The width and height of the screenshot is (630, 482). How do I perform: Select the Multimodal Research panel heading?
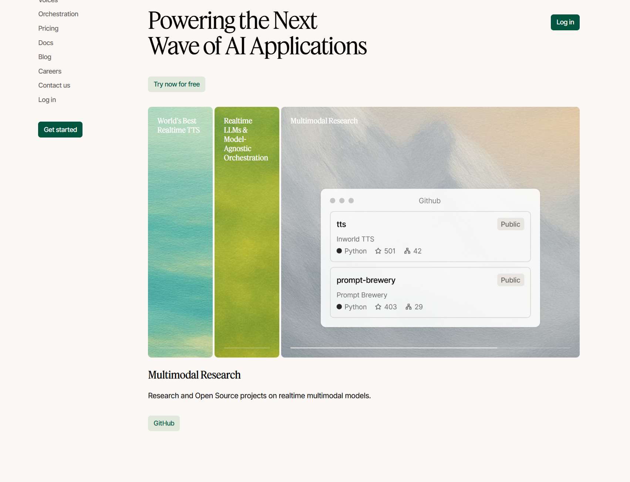(324, 121)
